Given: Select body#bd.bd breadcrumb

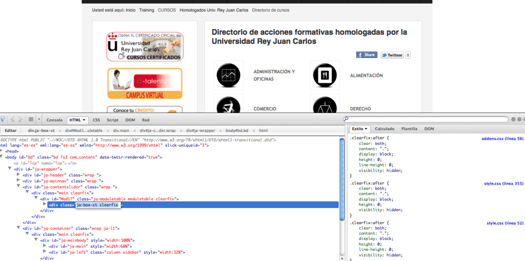Looking at the screenshot, I should pos(237,131).
